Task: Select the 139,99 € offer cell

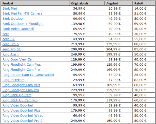Action: click(x=118, y=44)
